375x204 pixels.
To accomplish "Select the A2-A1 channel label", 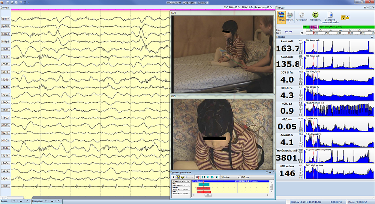I will click(x=6, y=178).
